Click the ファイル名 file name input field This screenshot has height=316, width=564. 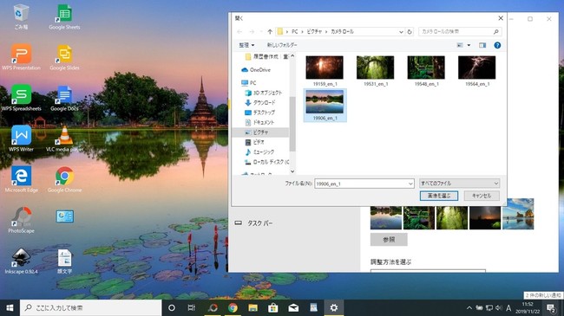point(364,184)
